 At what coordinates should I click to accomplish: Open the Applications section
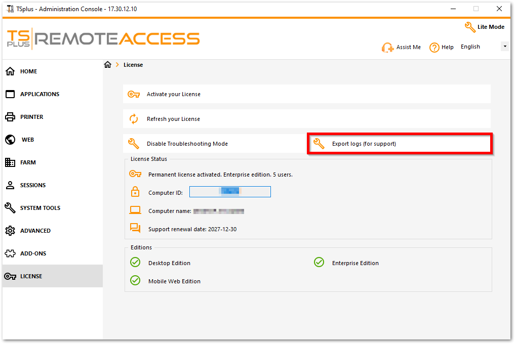pos(39,94)
